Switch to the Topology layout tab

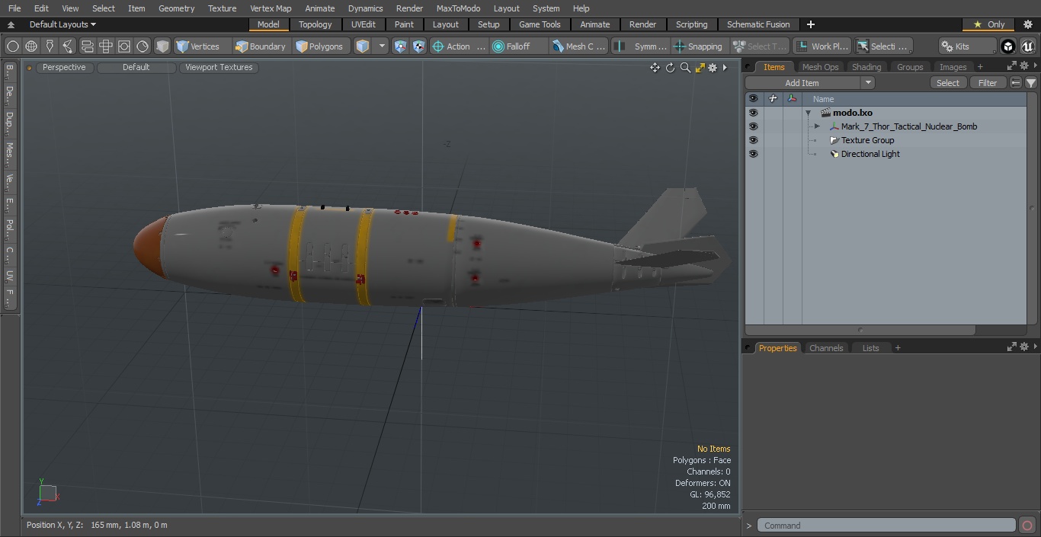(315, 24)
